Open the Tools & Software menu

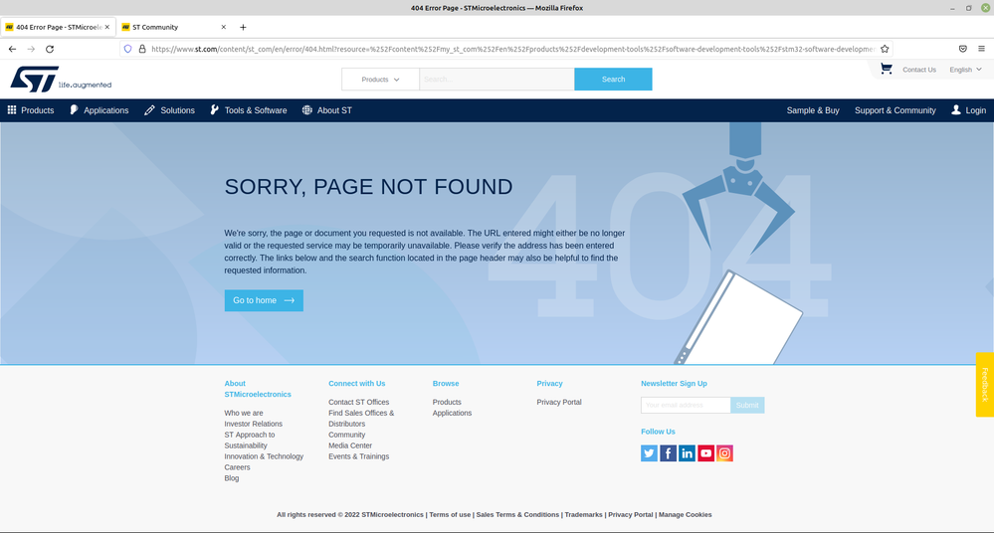click(x=249, y=110)
